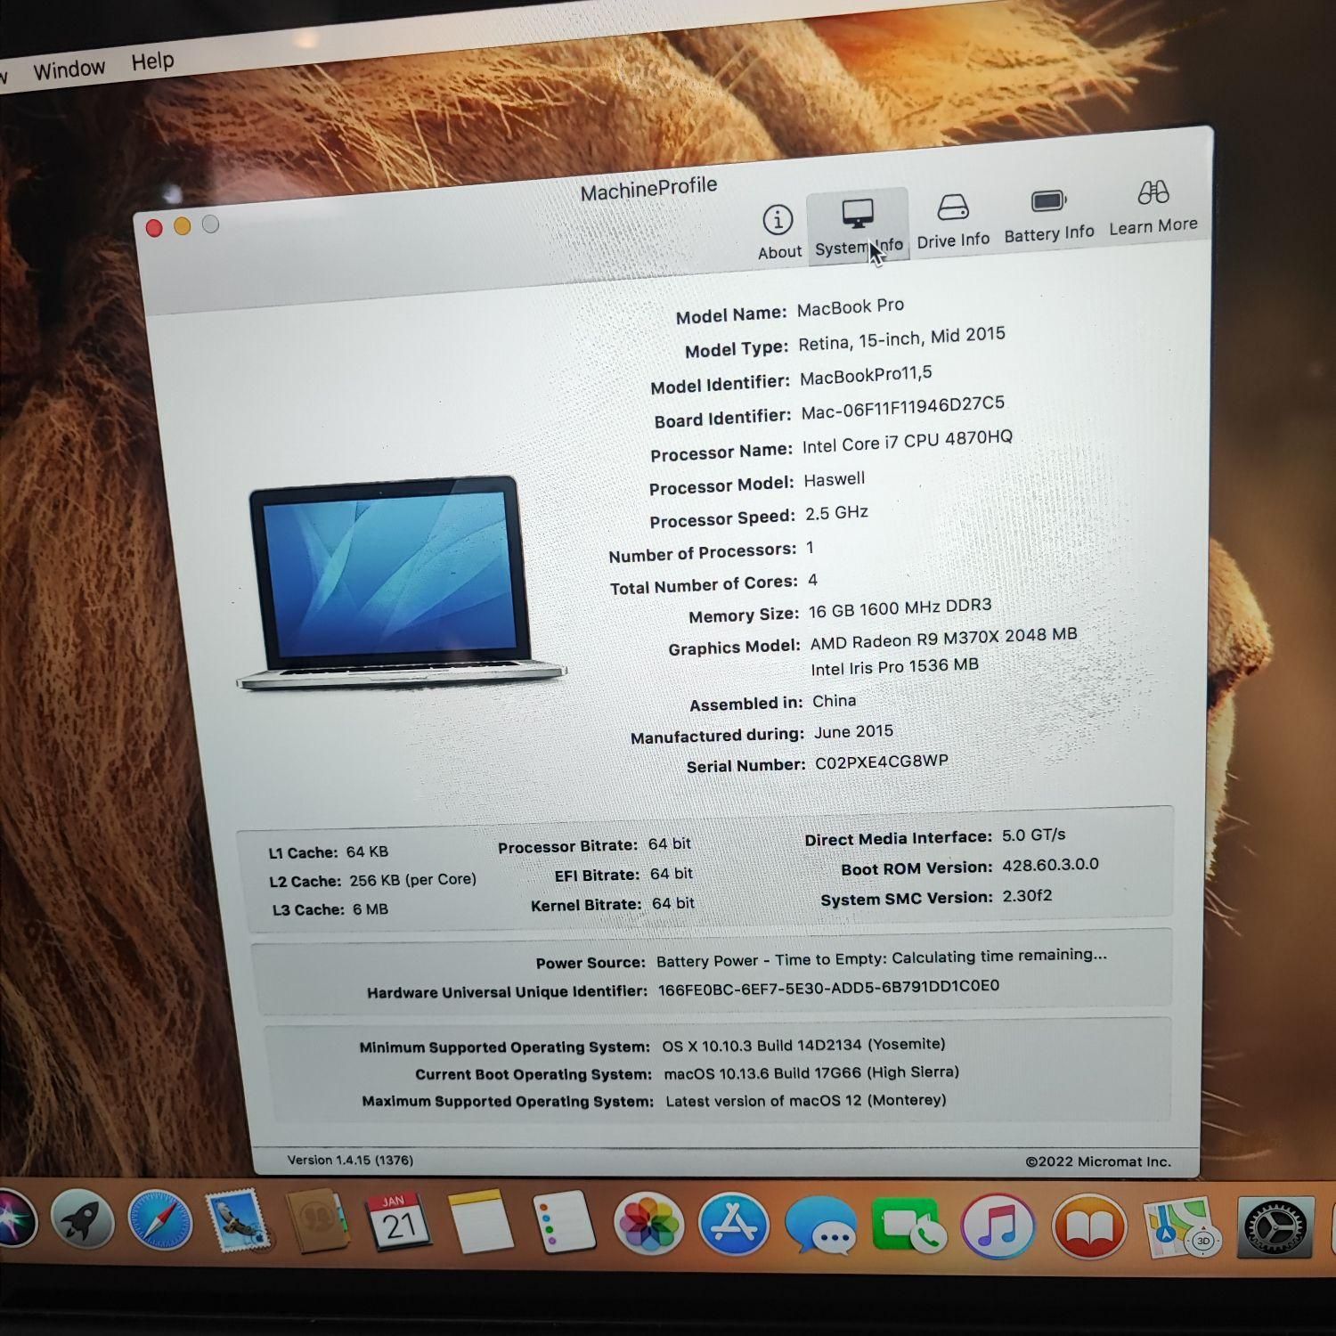
Task: Click the L2 Cache 256 KB (per Core) value
Action: tap(412, 880)
